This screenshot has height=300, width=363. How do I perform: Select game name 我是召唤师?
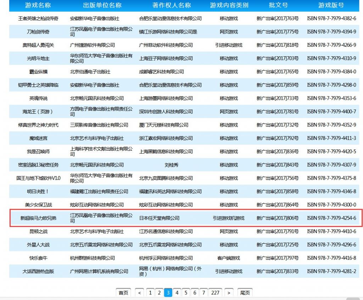coord(38,152)
